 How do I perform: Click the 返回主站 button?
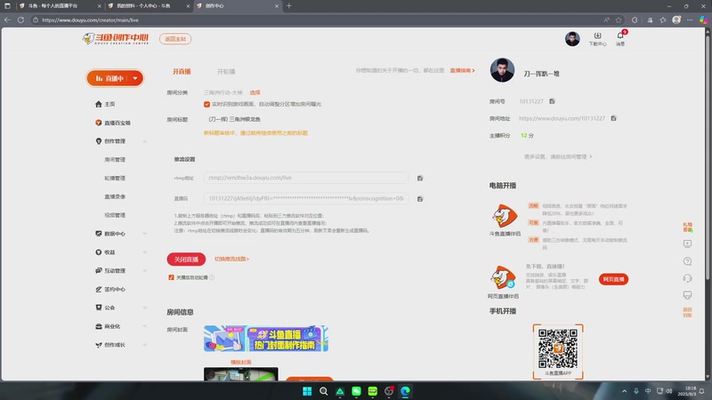175,39
